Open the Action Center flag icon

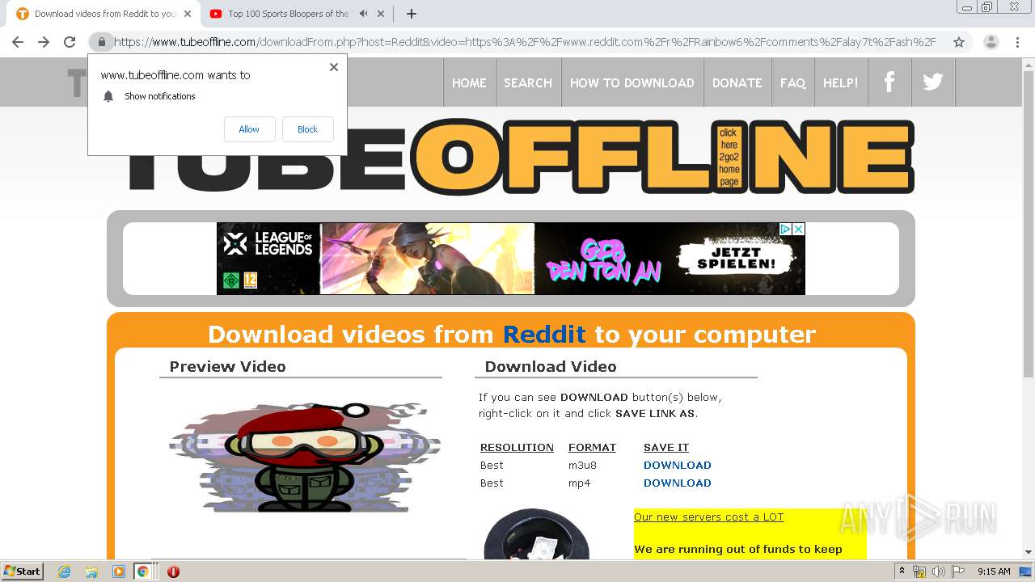coord(957,571)
